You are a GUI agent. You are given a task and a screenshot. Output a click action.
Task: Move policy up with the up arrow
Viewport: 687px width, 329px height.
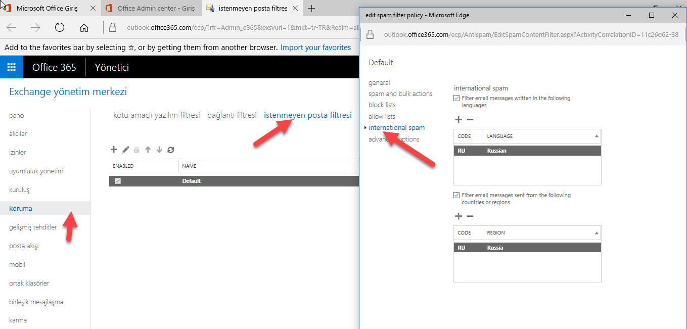[148, 150]
